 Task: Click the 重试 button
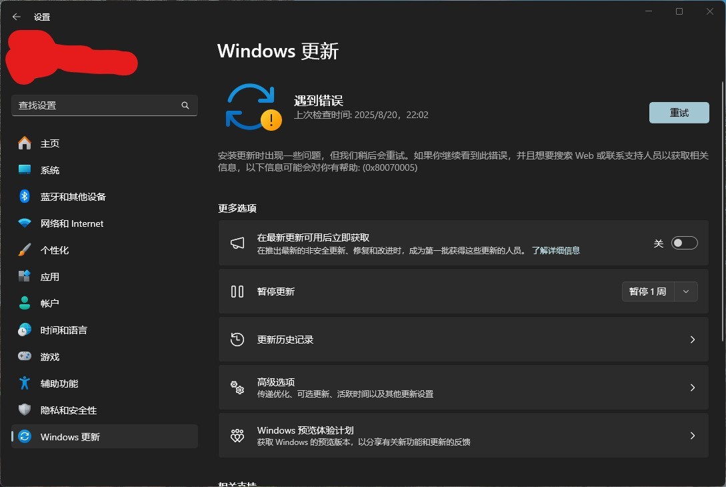pos(679,113)
